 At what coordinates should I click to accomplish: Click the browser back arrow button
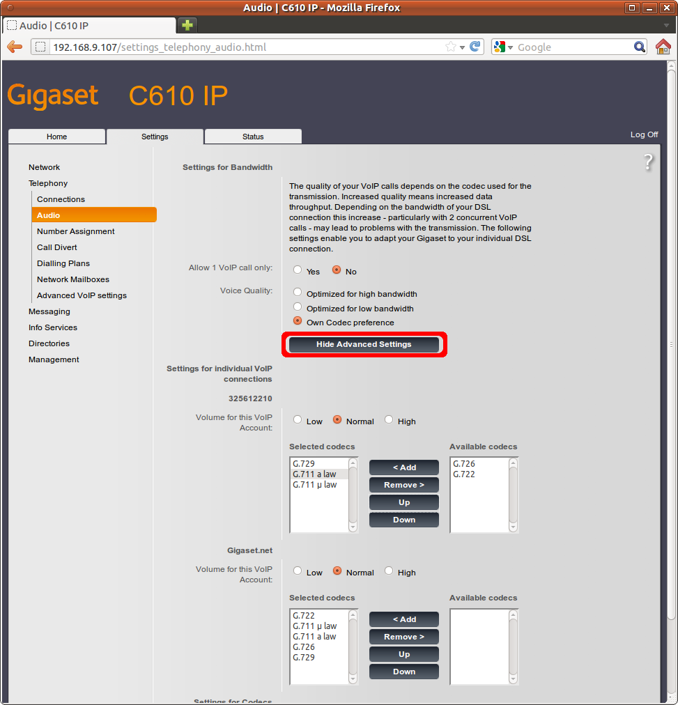coord(15,47)
